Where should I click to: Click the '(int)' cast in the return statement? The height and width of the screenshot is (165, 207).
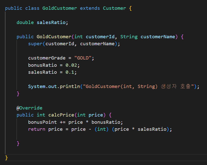coord(102,129)
